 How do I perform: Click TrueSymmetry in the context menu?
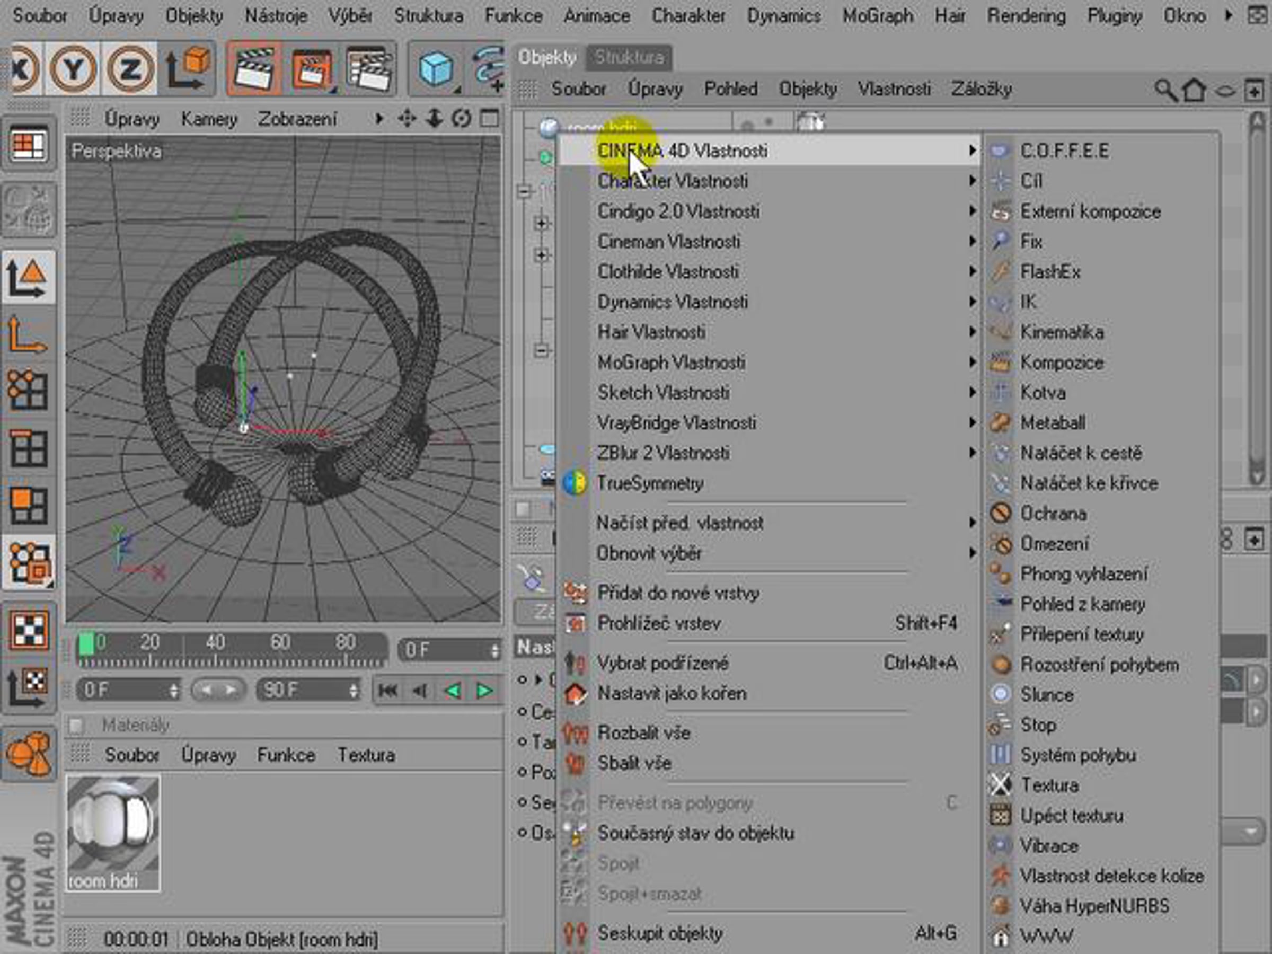coord(770,483)
